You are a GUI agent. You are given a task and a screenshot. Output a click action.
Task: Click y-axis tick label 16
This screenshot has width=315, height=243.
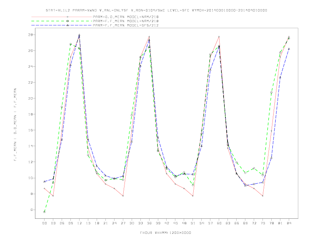coord(31,130)
